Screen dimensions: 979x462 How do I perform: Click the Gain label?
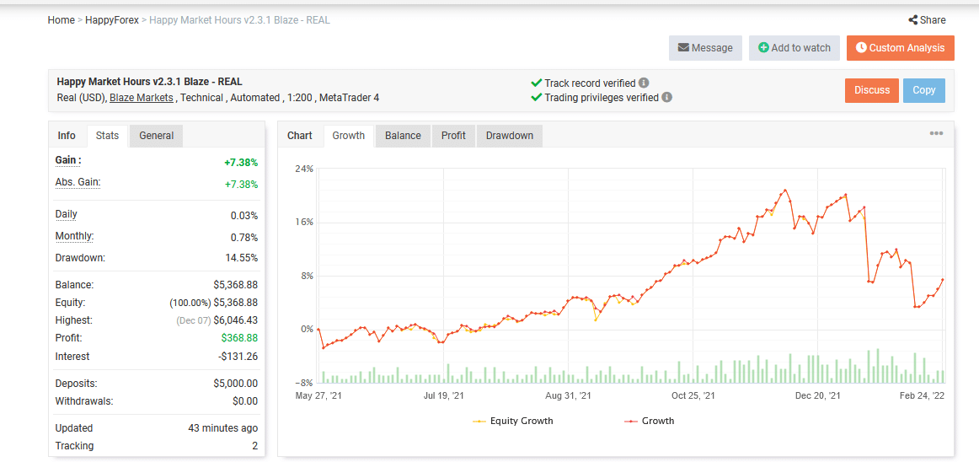(x=69, y=160)
